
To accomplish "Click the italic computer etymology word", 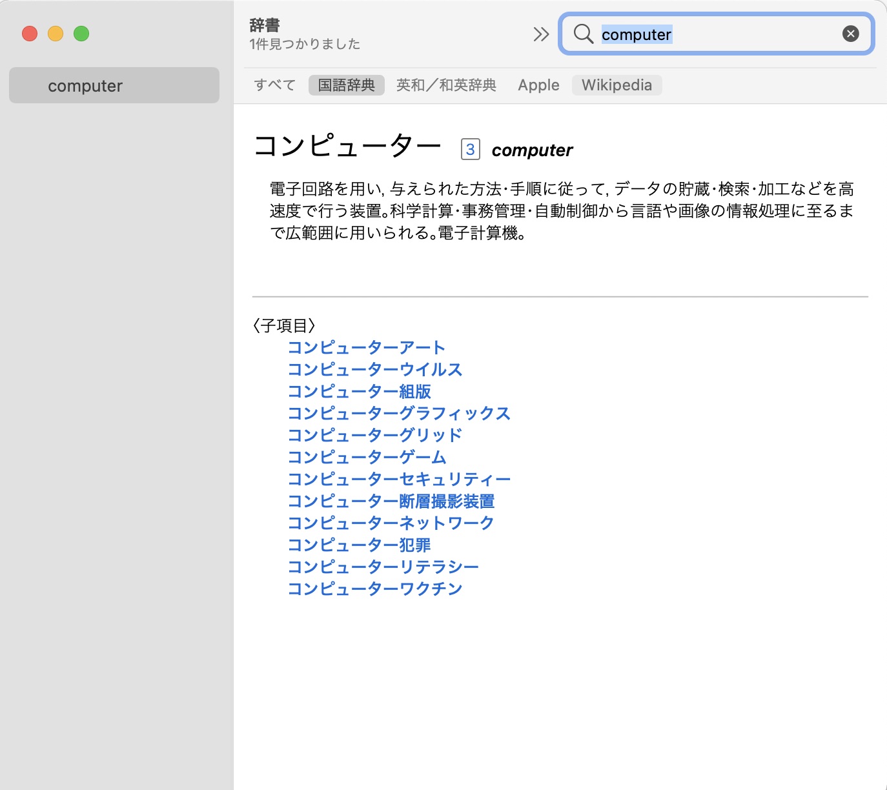I will (x=532, y=150).
